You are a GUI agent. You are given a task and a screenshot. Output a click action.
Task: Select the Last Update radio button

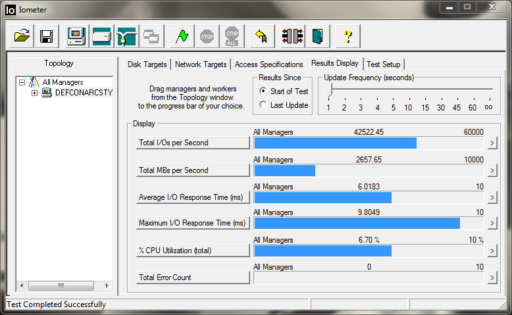point(263,105)
